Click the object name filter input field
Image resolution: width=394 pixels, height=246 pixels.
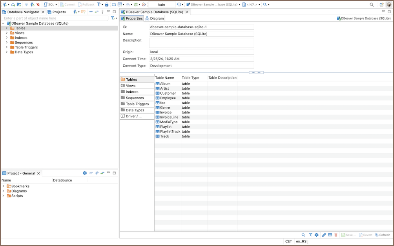55,18
